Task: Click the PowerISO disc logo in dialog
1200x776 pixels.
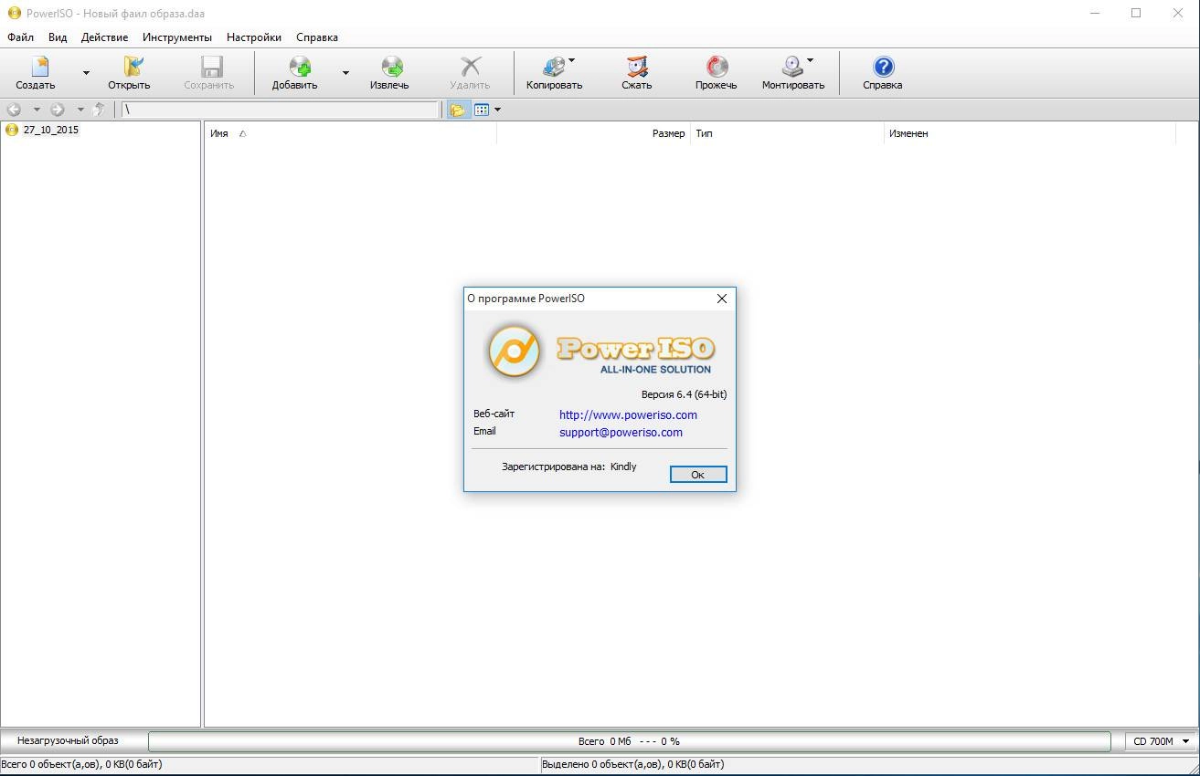Action: 514,351
